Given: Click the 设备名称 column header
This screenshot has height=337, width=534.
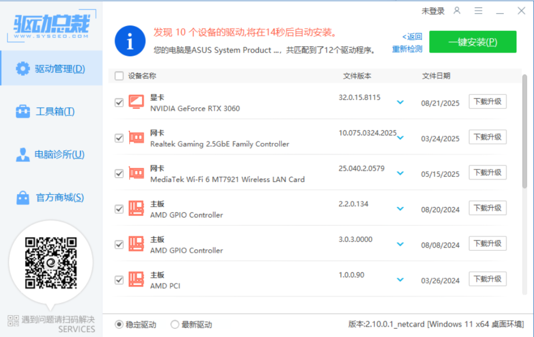Looking at the screenshot, I should click(142, 76).
